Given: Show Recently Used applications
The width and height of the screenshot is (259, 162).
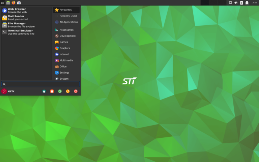Looking at the screenshot, I should click(x=66, y=16).
